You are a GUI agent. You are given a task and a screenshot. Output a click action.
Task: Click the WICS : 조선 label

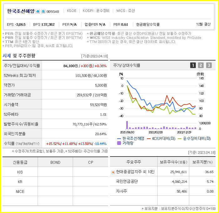pos(125,11)
